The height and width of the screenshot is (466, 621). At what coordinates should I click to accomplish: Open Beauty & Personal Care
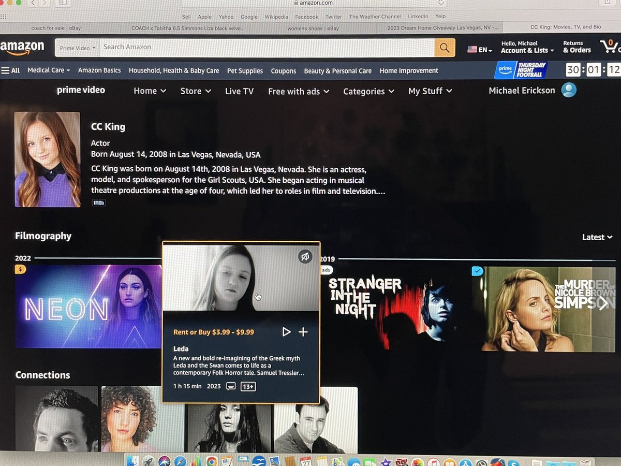click(x=338, y=71)
